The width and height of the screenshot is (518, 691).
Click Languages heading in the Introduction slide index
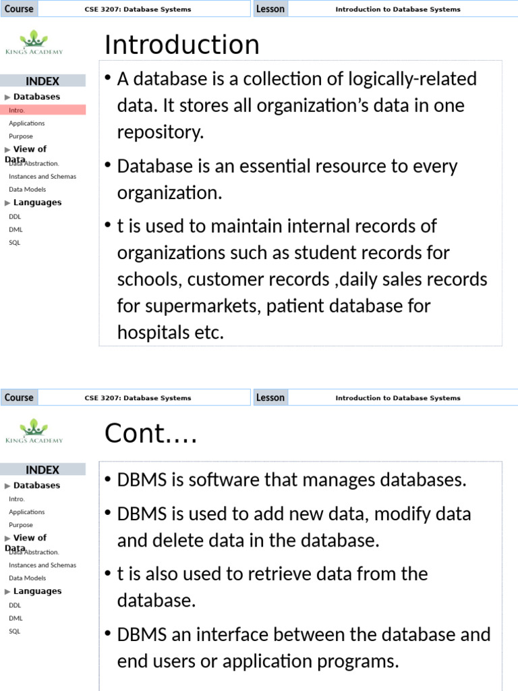click(x=38, y=202)
